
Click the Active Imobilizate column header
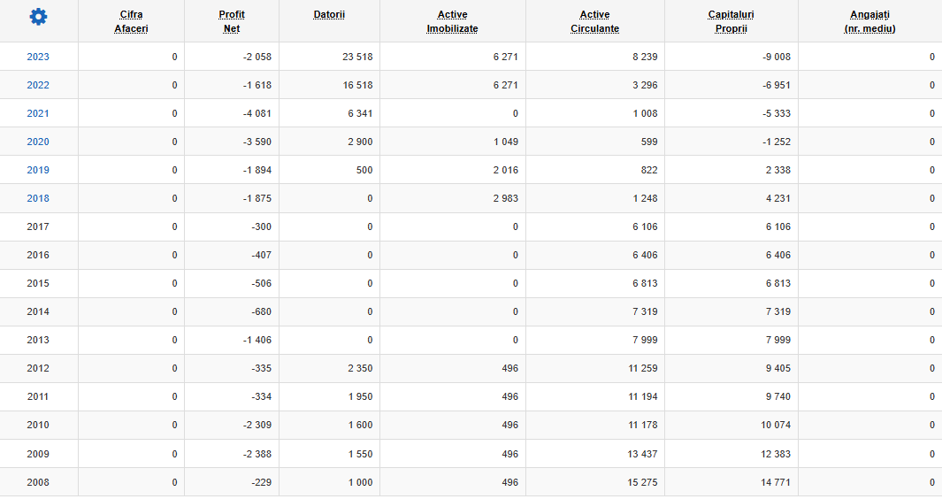[x=452, y=21]
